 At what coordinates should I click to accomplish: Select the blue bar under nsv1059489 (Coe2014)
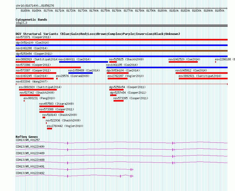click(81, 73)
